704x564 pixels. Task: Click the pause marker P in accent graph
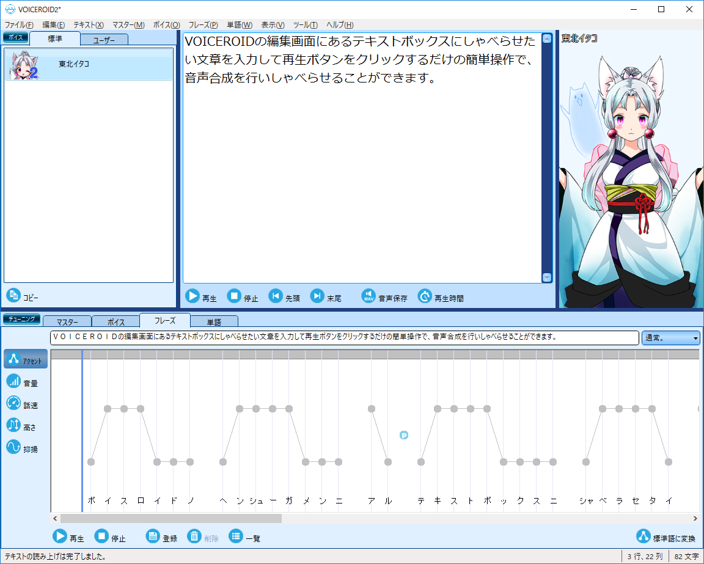[404, 435]
